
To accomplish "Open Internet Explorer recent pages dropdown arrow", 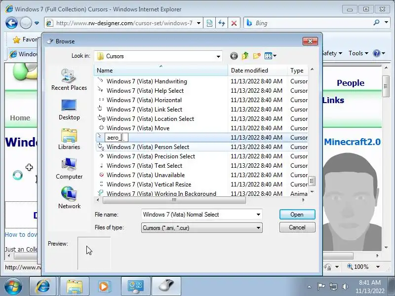I will [37, 23].
